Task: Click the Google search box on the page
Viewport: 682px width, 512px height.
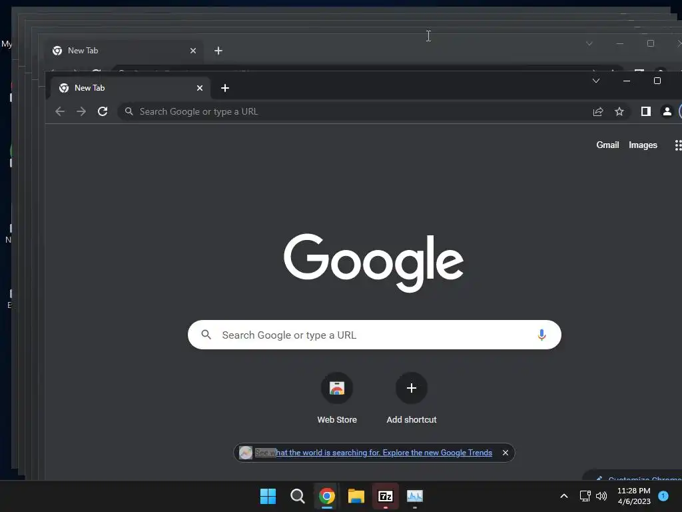Action: tap(374, 335)
